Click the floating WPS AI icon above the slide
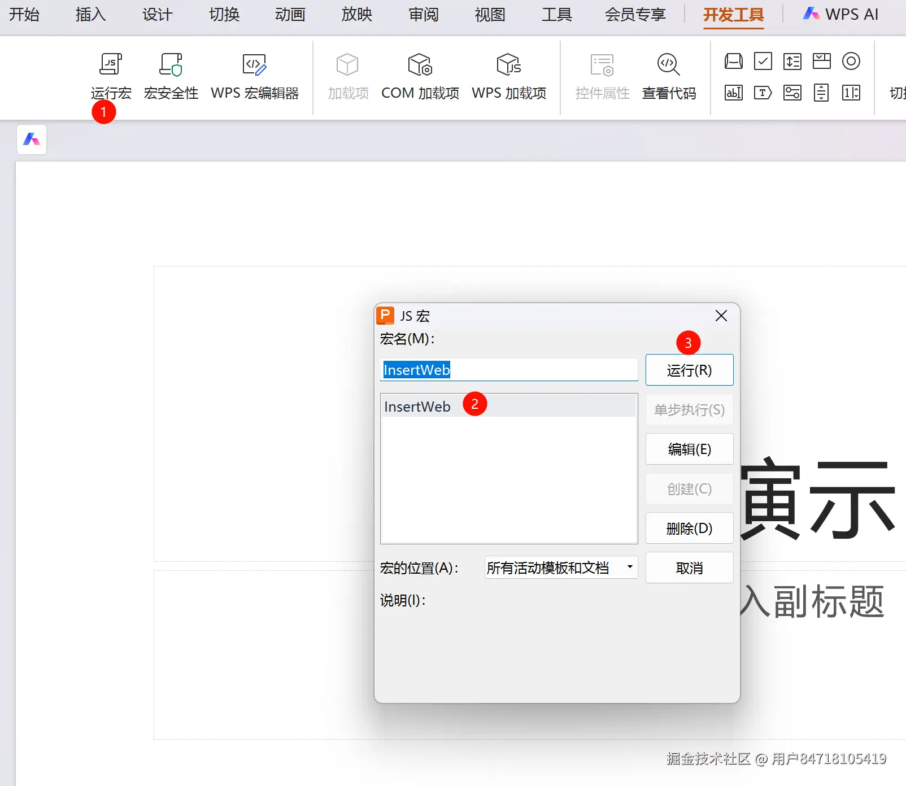Viewport: 906px width, 786px height. point(32,139)
